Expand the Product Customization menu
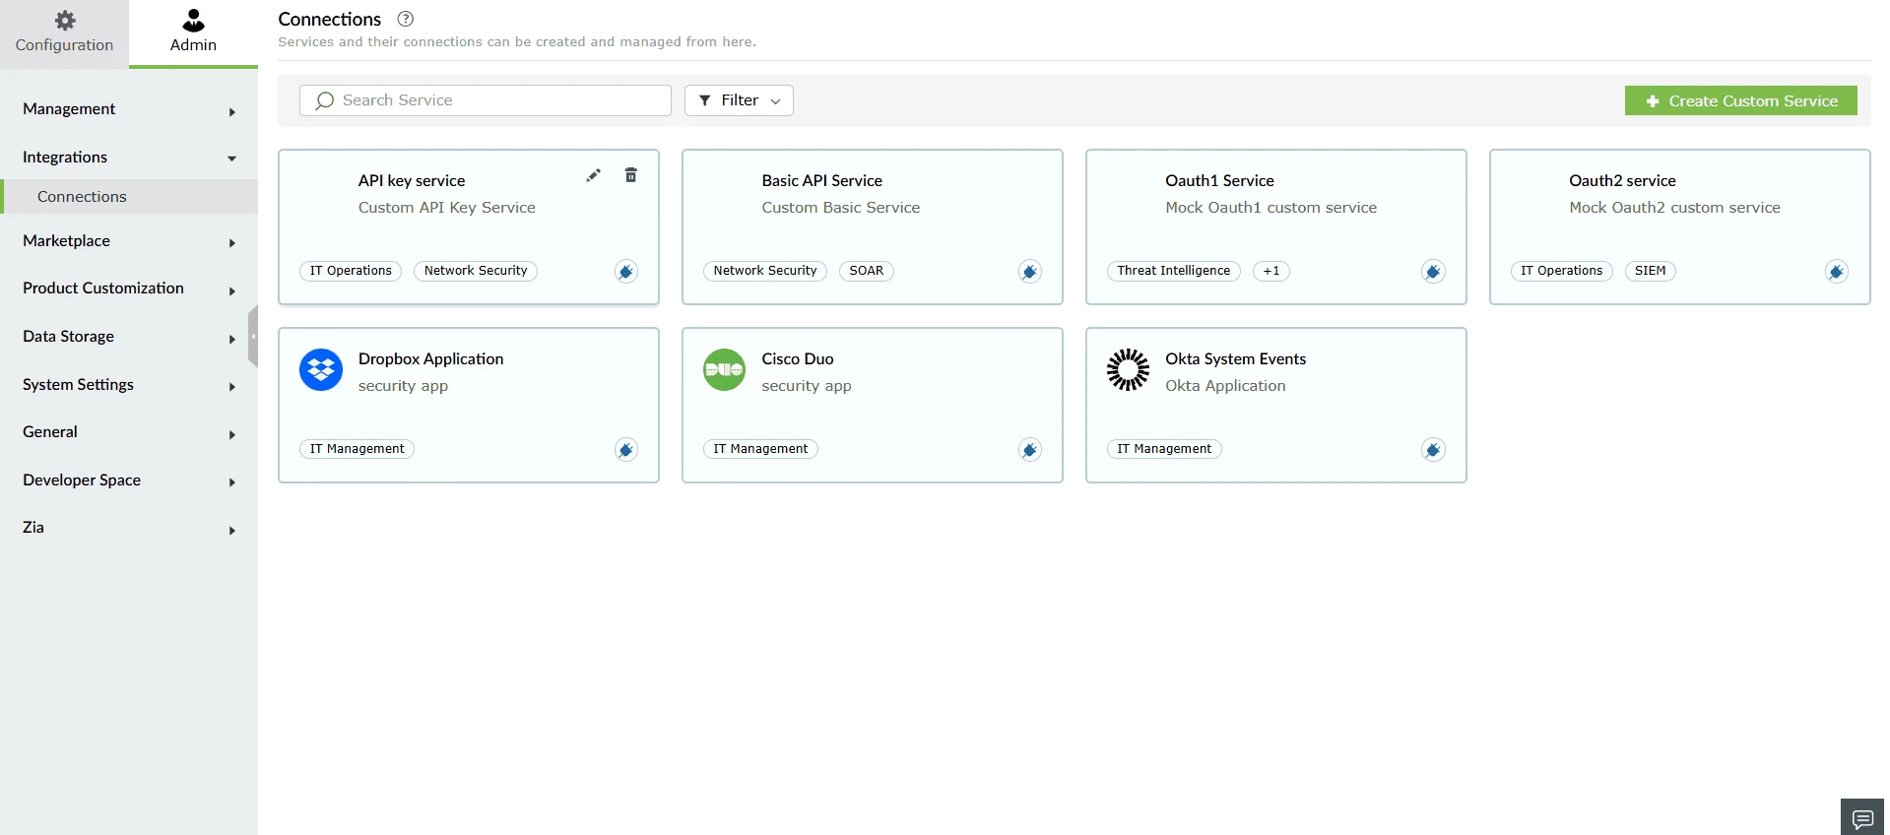Image resolution: width=1890 pixels, height=835 pixels. (129, 289)
